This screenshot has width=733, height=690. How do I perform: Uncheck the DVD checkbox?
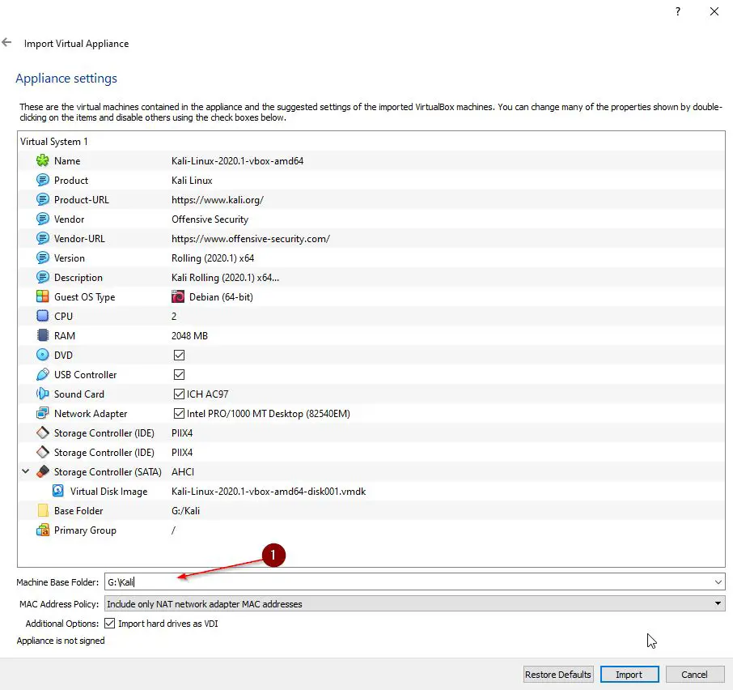click(x=179, y=355)
